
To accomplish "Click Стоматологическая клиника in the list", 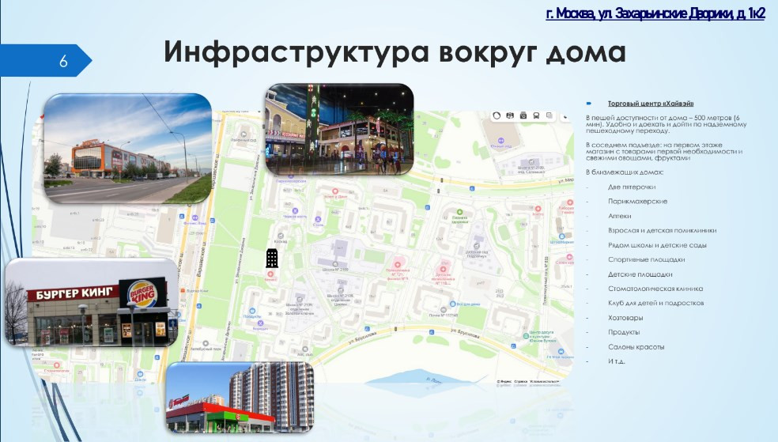I will (655, 289).
